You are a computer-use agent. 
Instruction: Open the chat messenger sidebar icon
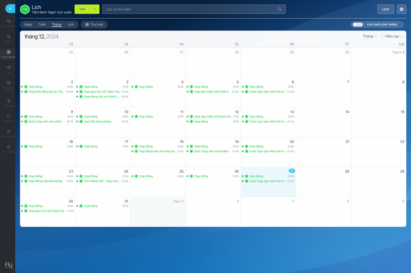(x=8, y=22)
